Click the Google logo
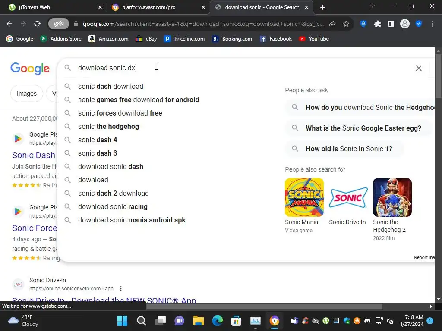Viewport: 442px width, 331px height. [30, 69]
